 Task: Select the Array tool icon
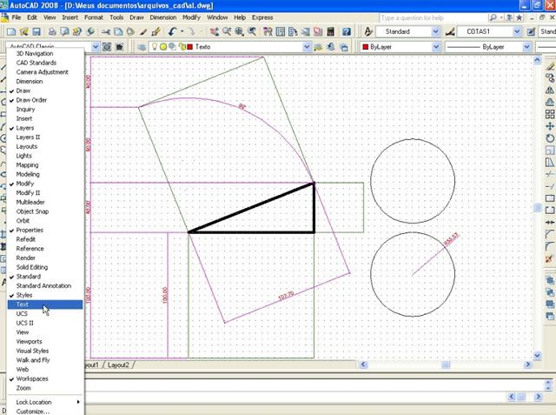point(549,113)
